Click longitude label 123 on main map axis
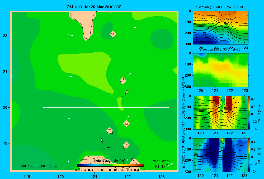264x179 pixels. pos(162,176)
